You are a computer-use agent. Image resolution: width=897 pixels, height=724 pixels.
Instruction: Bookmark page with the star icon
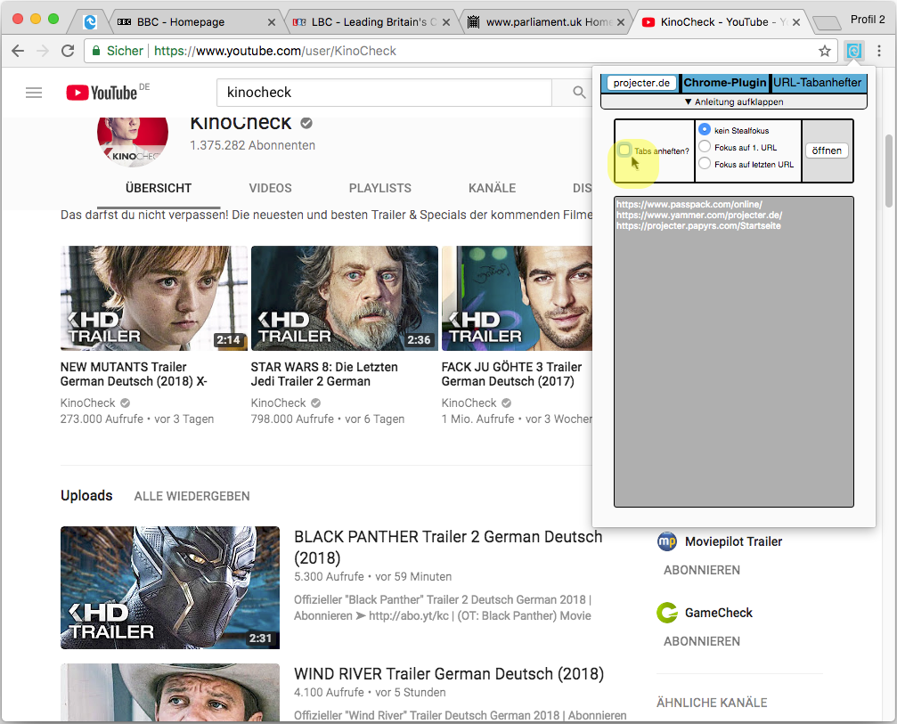pos(825,51)
